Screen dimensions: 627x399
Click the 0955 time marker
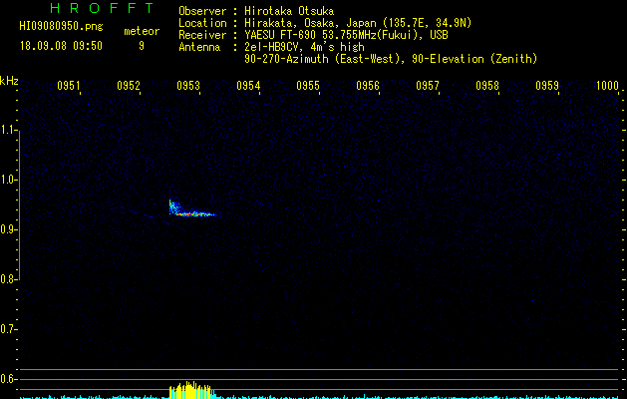(308, 86)
